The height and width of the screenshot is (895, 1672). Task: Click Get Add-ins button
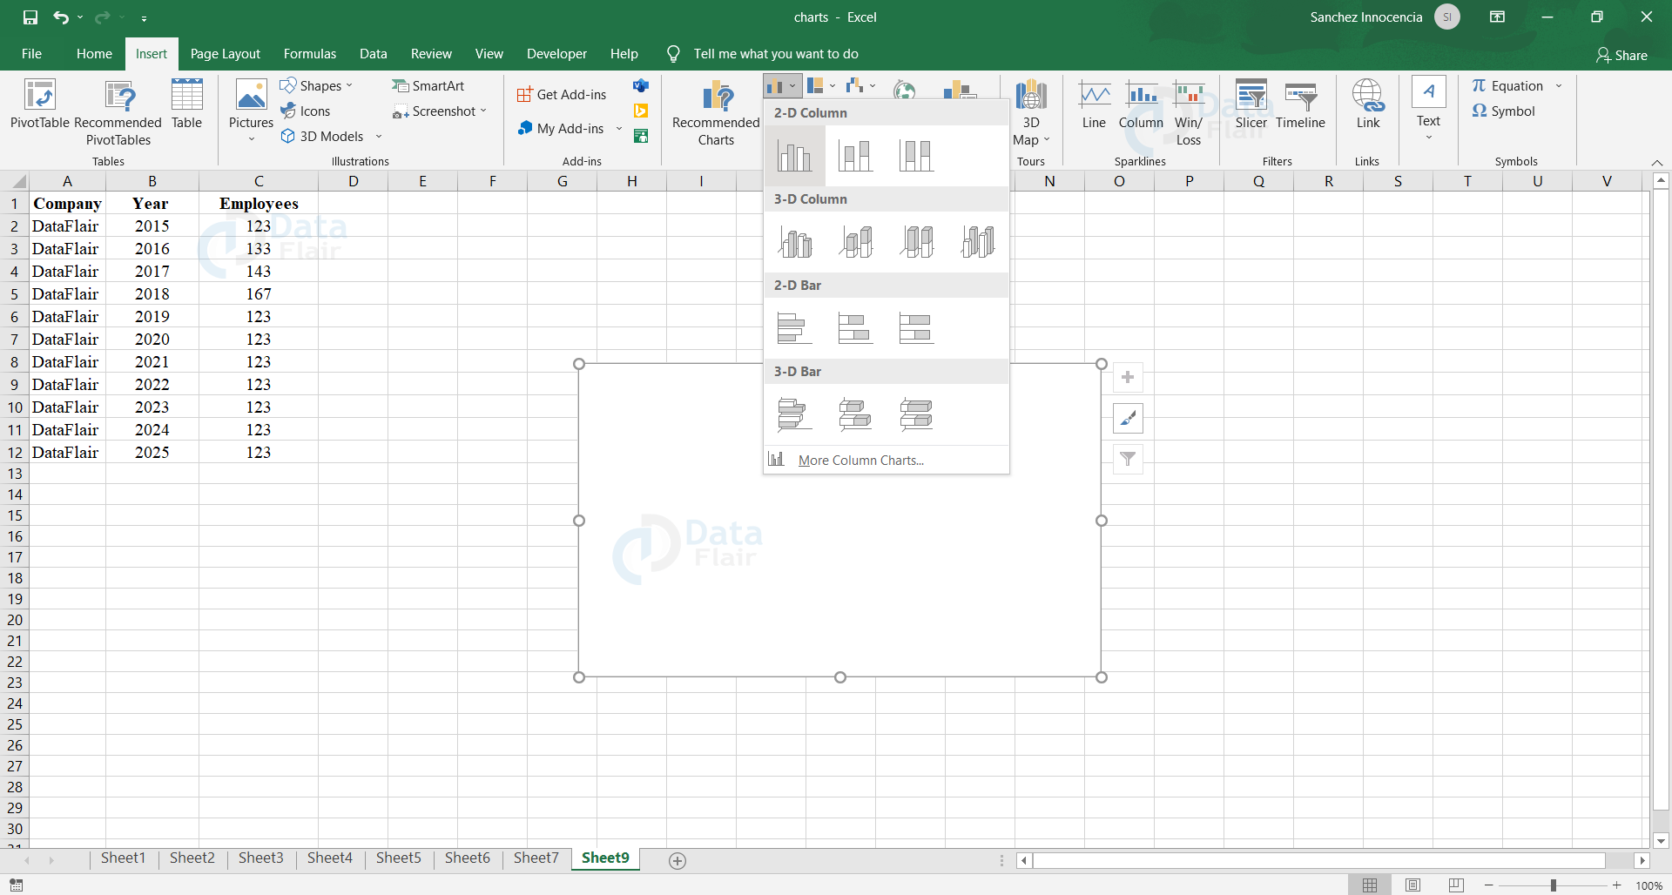click(x=562, y=94)
